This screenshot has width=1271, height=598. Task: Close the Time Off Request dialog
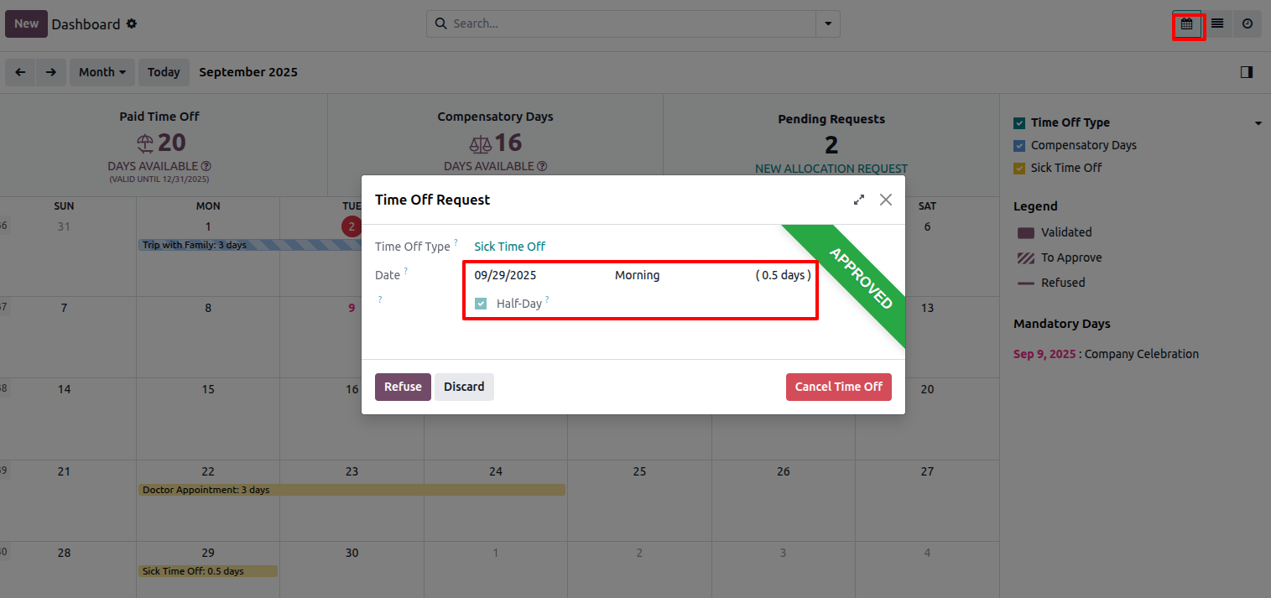(x=886, y=200)
